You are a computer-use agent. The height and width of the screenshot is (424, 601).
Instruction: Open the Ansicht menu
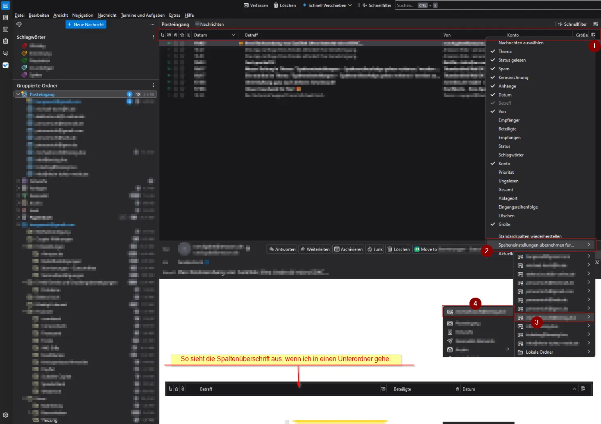tap(61, 15)
